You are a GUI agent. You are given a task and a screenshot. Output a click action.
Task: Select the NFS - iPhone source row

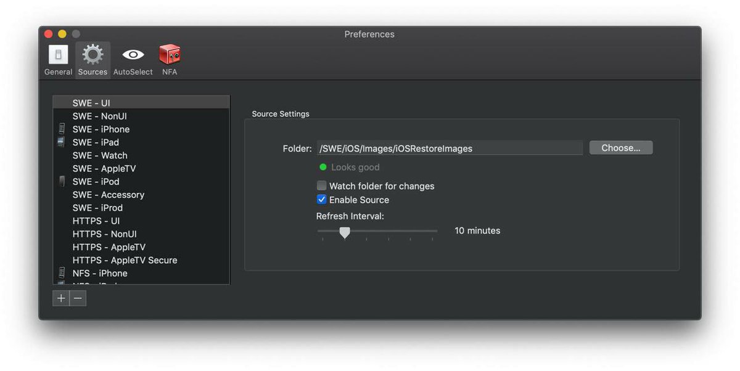(x=141, y=273)
